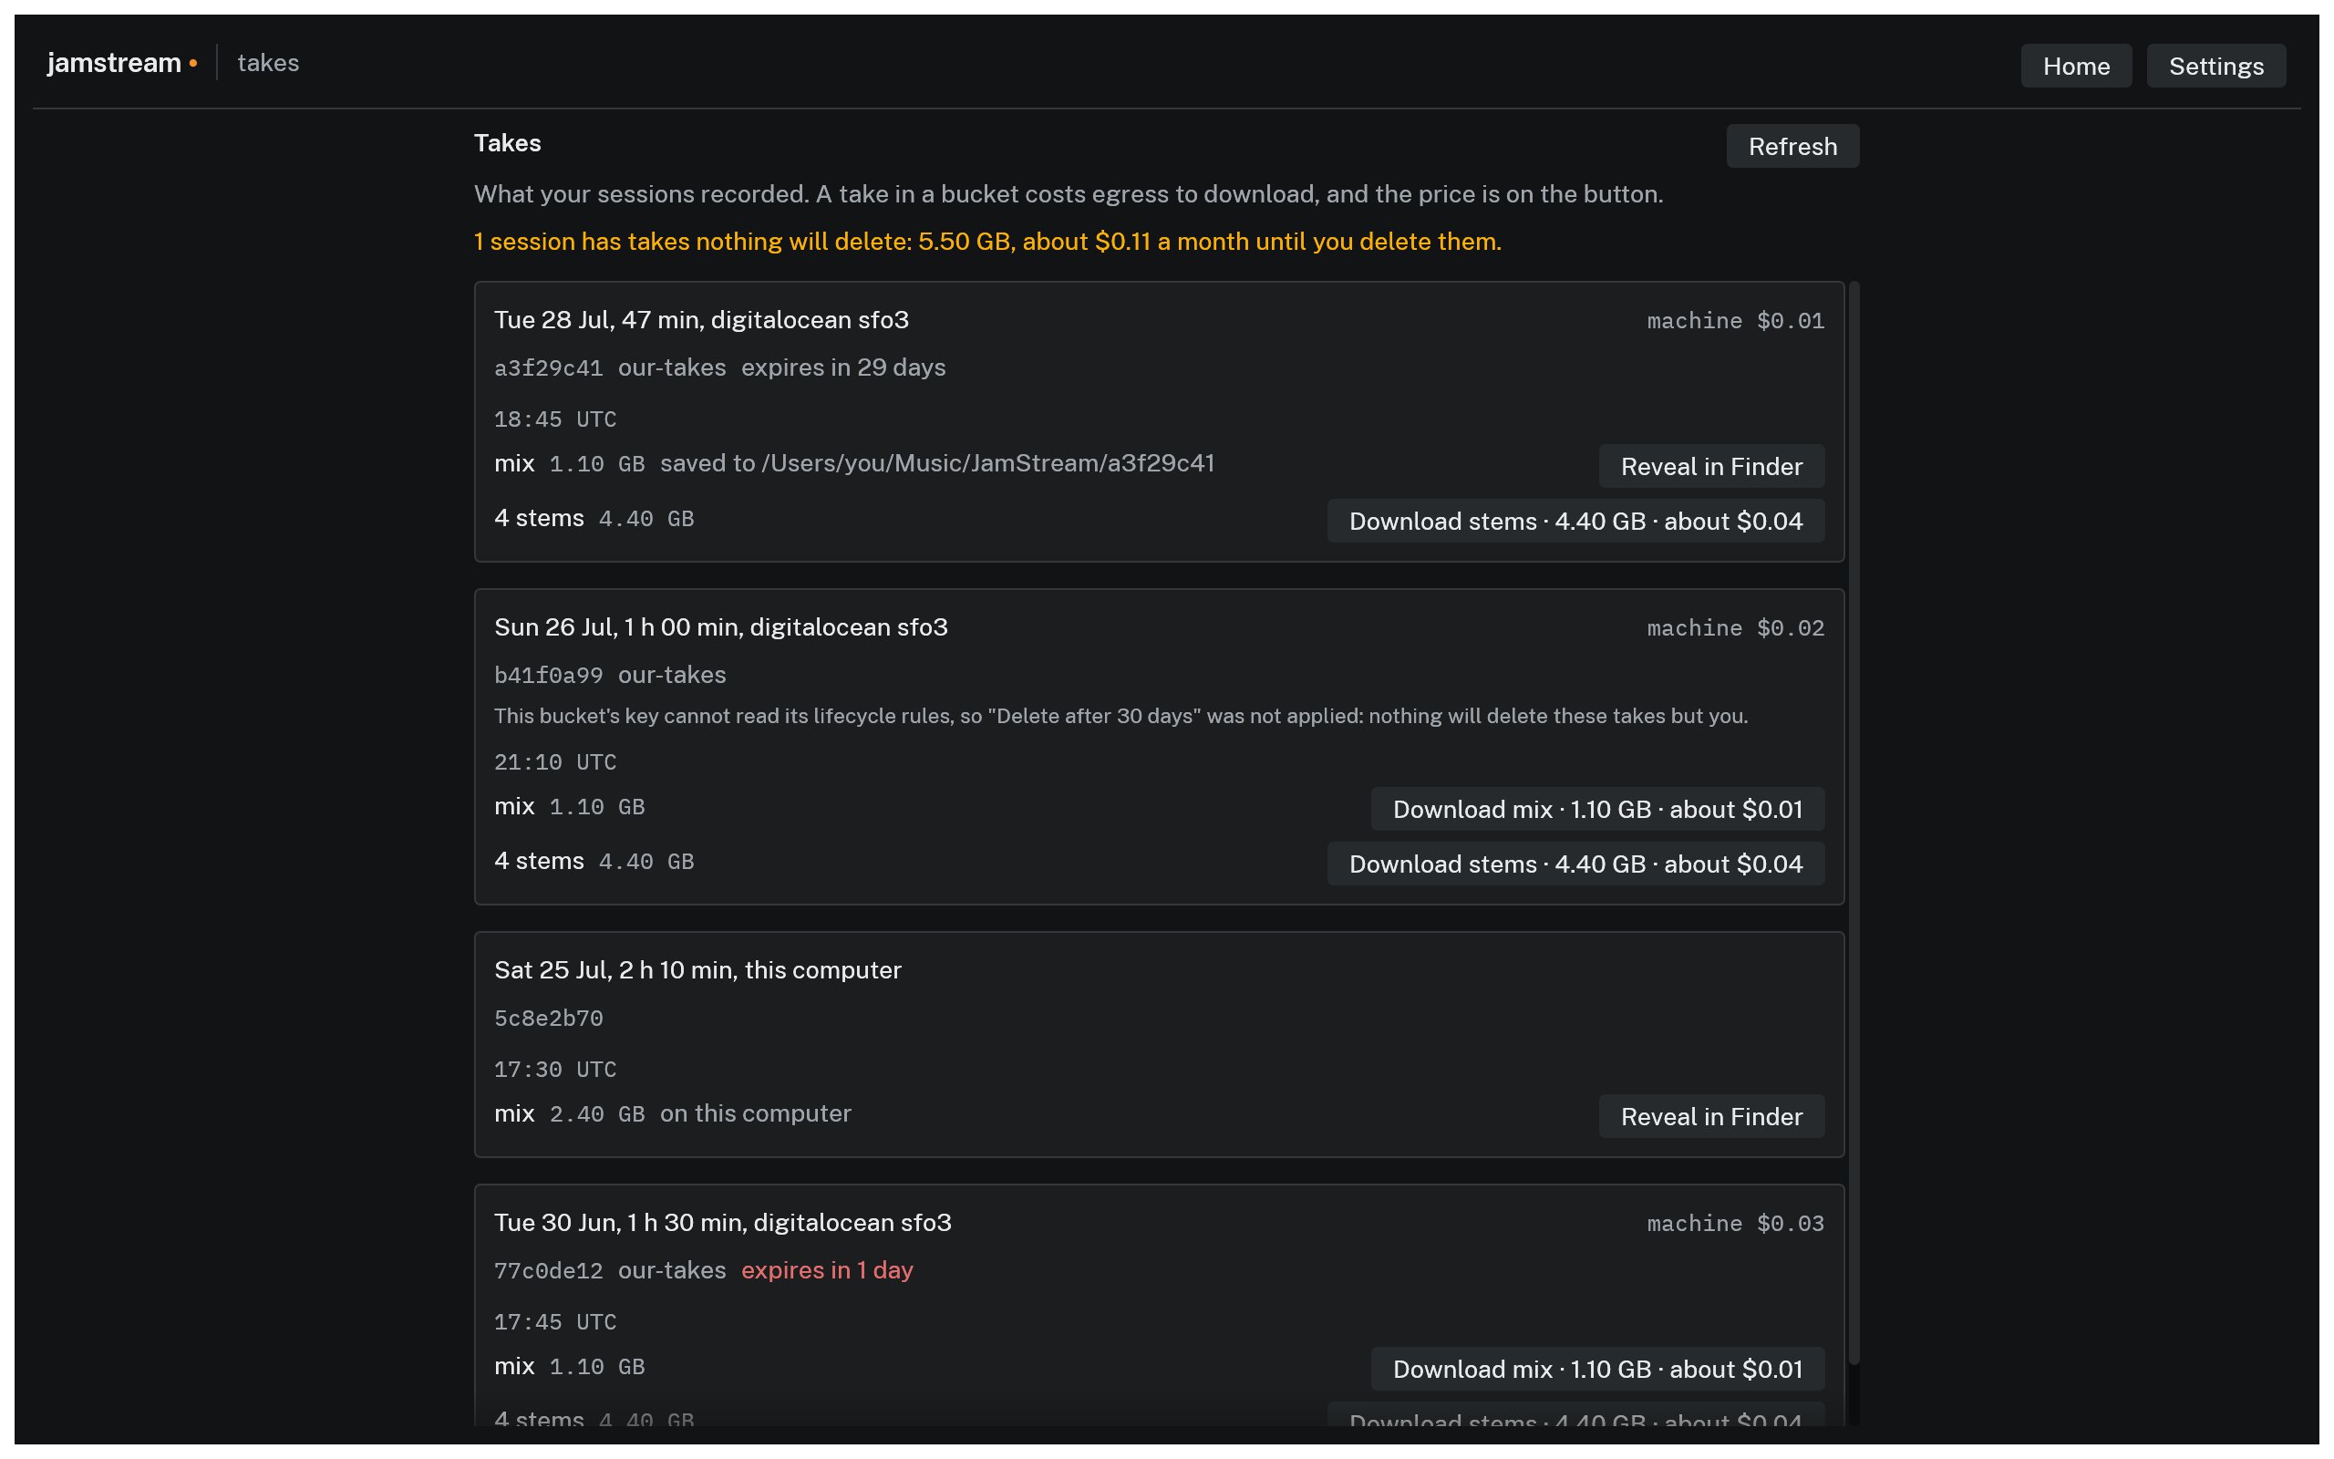The height and width of the screenshot is (1459, 2334).
Task: Download stems for the Sun 26 Jul session
Action: coord(1575,864)
